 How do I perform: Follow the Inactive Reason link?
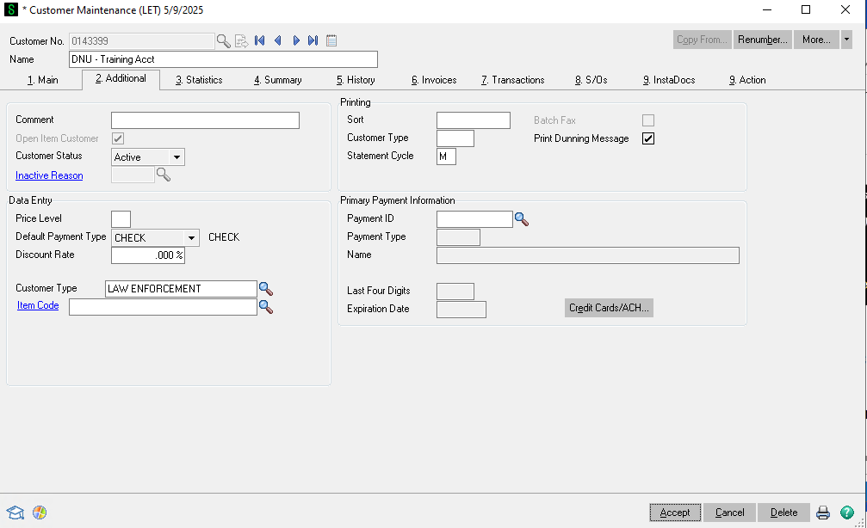[x=49, y=175]
